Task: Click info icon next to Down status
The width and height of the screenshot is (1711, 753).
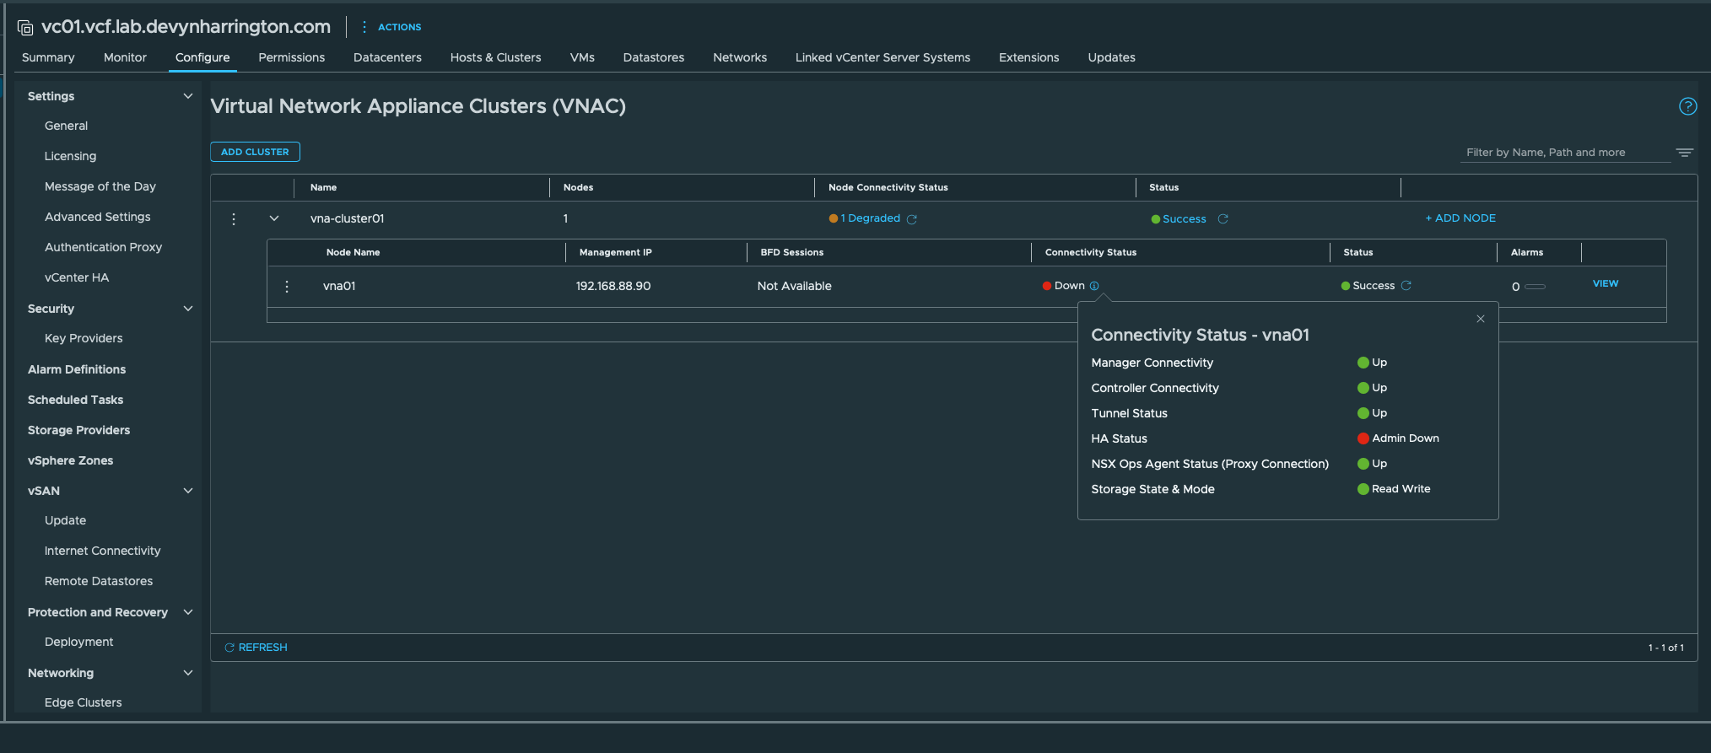Action: point(1094,286)
